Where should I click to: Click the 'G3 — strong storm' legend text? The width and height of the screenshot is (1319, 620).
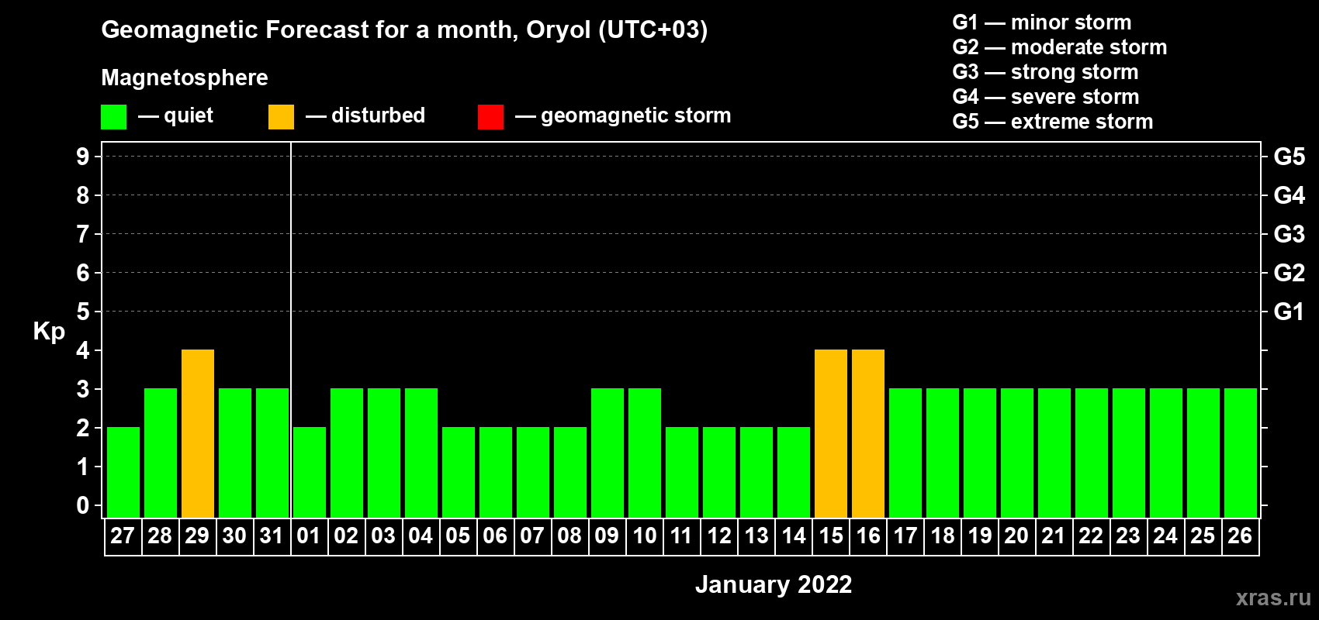(1045, 72)
